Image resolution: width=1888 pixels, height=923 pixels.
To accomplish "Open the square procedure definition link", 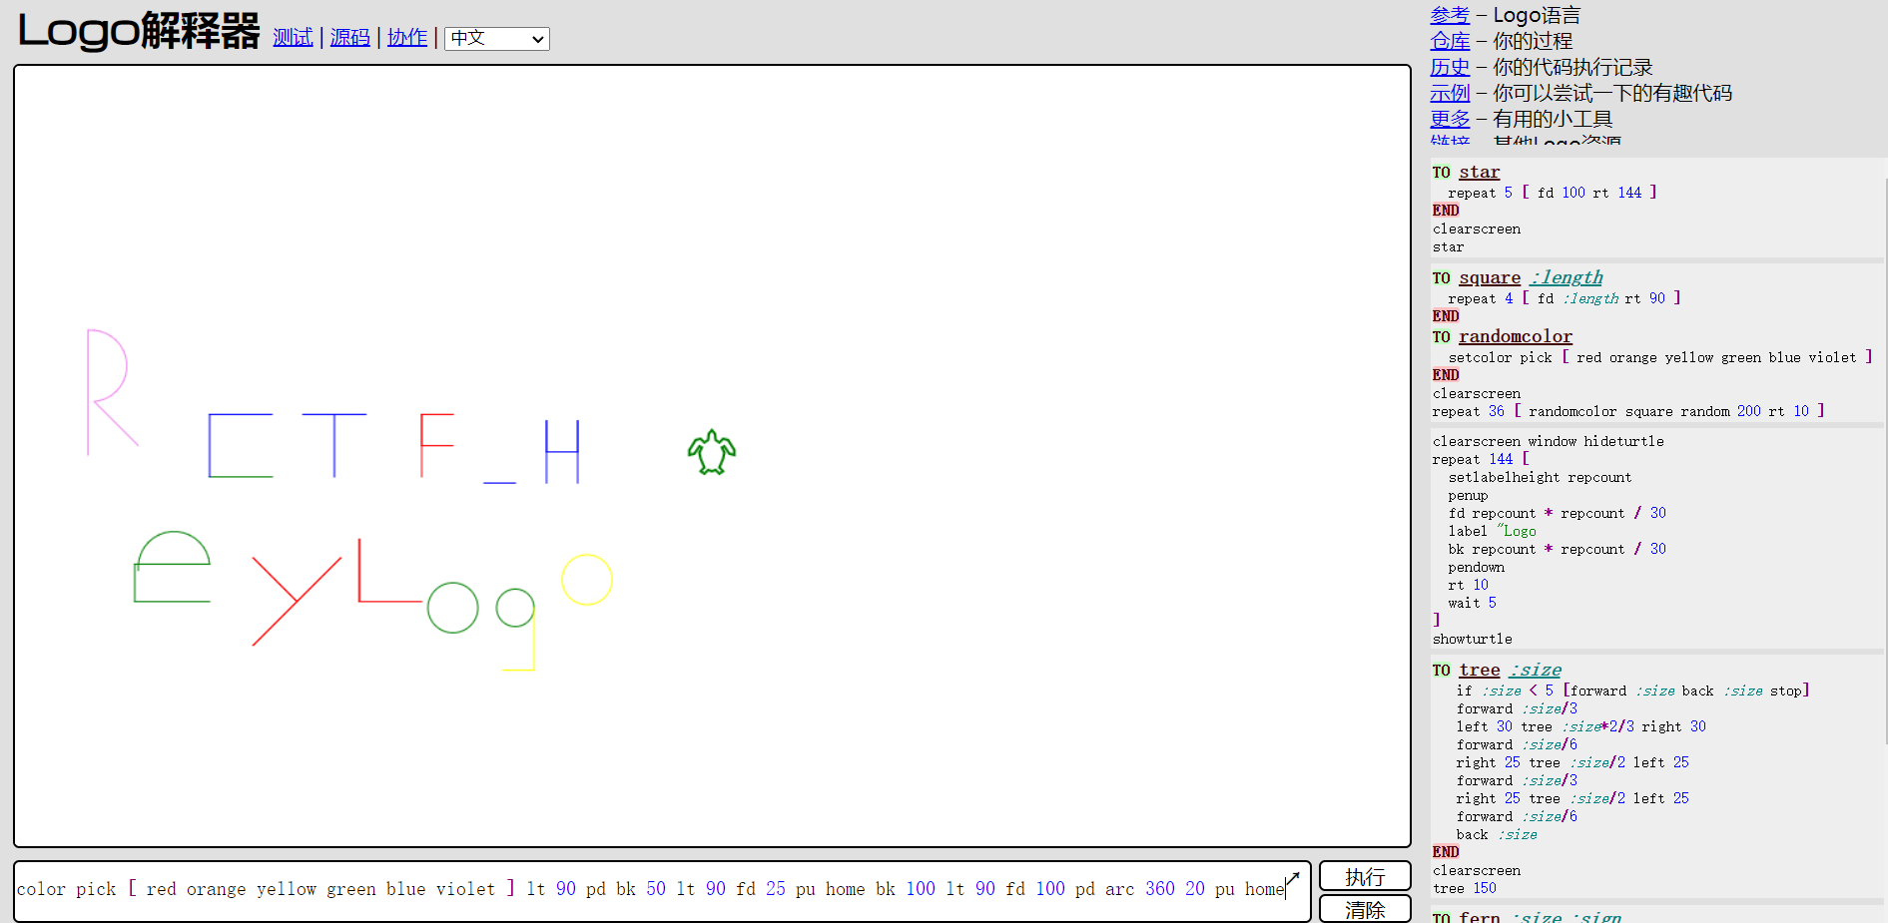I will tap(1490, 277).
